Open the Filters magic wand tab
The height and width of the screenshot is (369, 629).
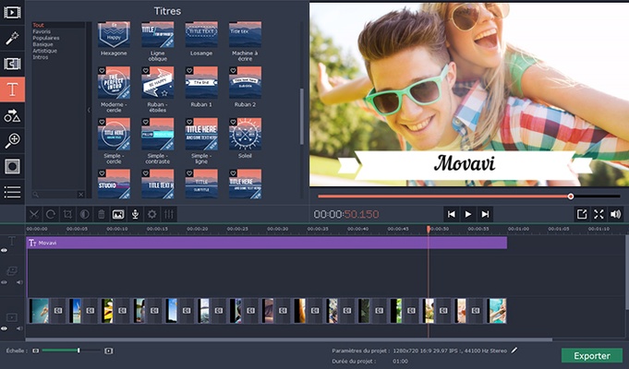pos(12,38)
